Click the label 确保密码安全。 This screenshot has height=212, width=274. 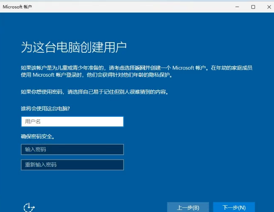tap(38, 137)
